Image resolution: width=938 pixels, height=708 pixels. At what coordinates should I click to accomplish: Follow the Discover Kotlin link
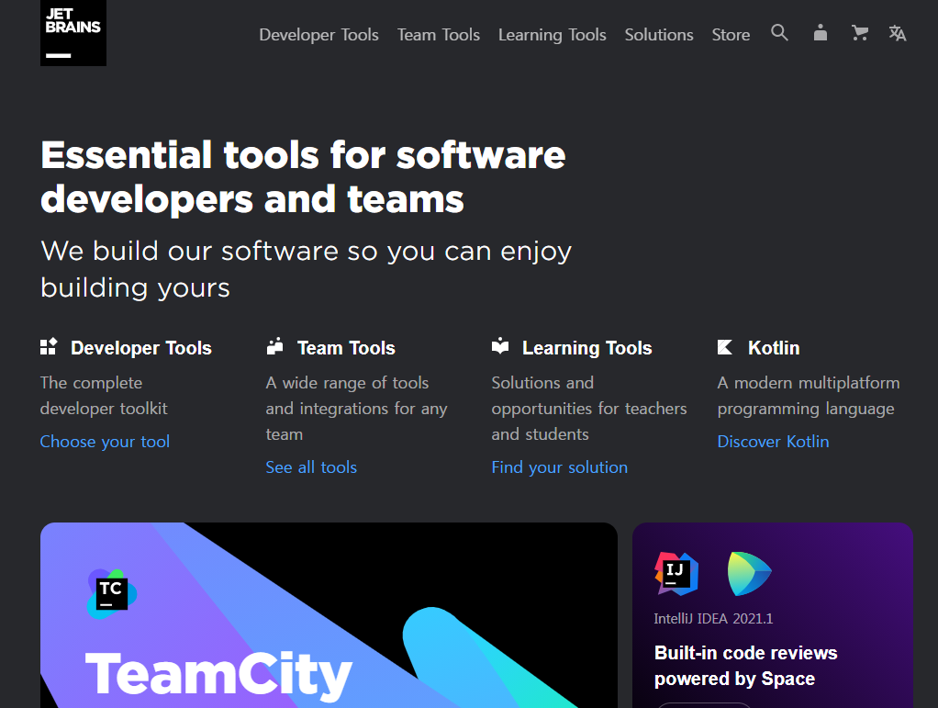[773, 442]
